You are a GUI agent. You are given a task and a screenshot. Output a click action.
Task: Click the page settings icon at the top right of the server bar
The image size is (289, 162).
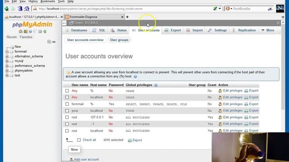pos(278,23)
